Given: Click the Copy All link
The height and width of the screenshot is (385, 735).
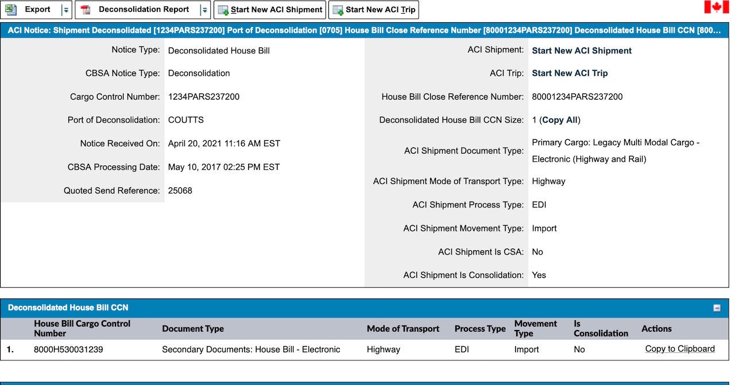Looking at the screenshot, I should 560,120.
